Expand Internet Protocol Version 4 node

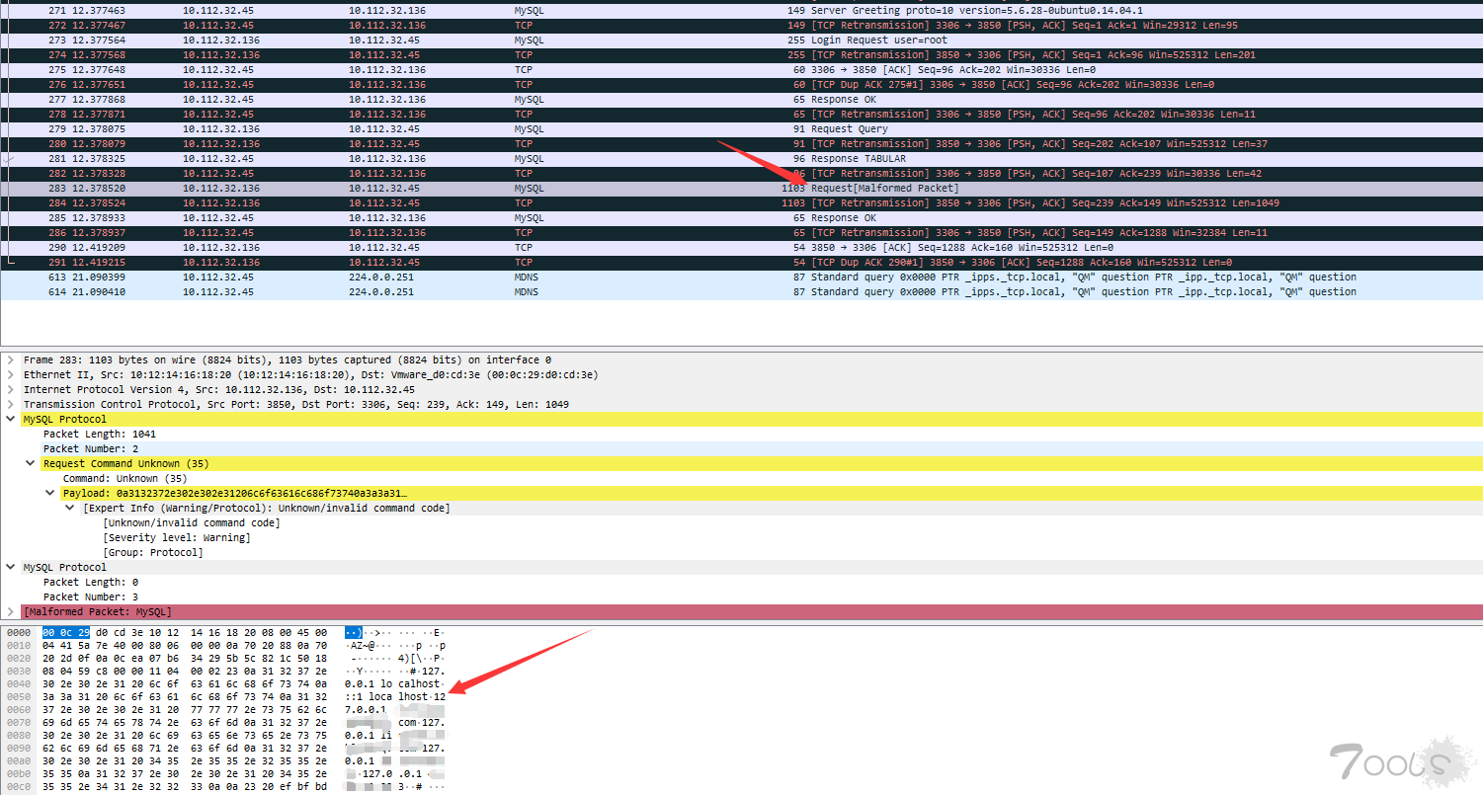11,390
